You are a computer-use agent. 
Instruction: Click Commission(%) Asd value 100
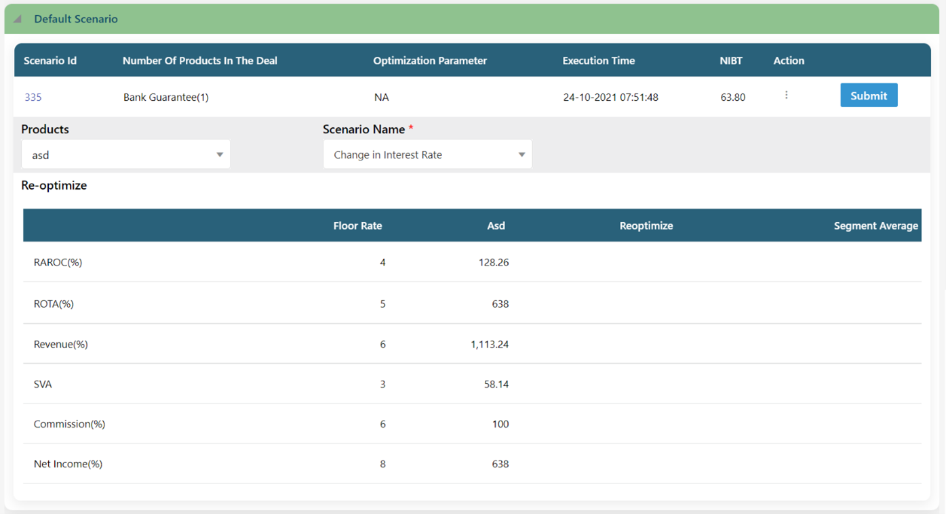coord(500,424)
